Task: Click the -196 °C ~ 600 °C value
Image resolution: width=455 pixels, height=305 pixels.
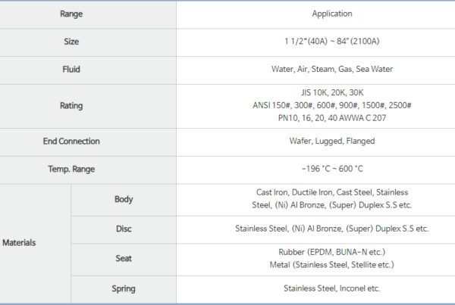Action: point(332,169)
